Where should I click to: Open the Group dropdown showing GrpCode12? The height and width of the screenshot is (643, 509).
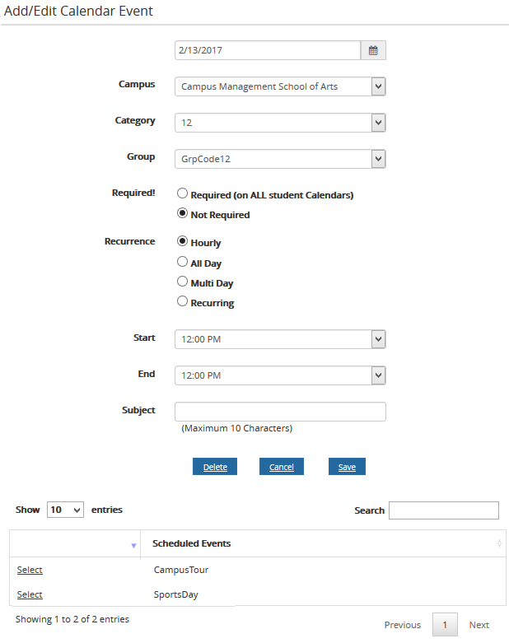(280, 159)
